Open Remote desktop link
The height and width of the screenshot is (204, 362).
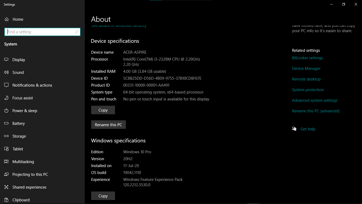(306, 79)
